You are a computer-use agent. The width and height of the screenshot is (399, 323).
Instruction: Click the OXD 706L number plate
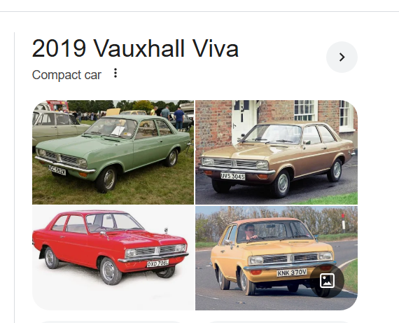click(157, 263)
